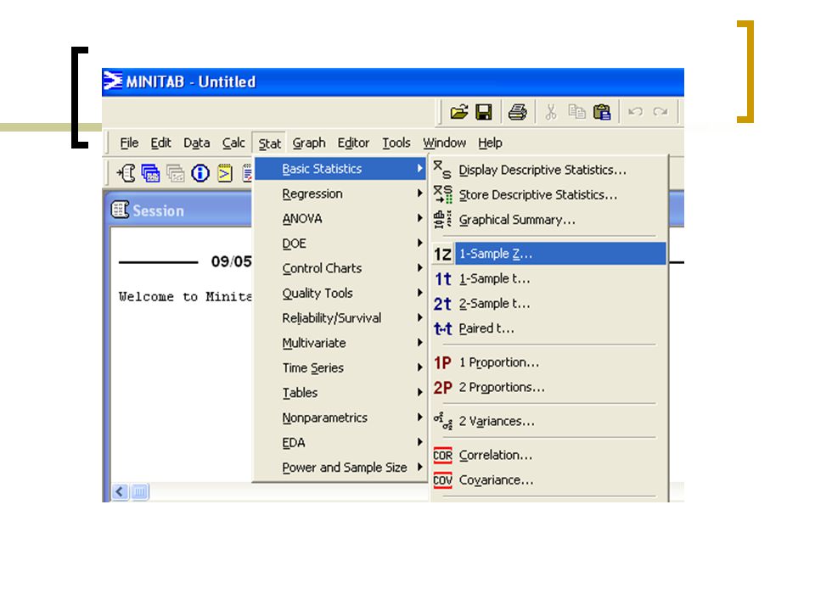Open the Edit menu
The width and height of the screenshot is (815, 611).
click(x=160, y=143)
